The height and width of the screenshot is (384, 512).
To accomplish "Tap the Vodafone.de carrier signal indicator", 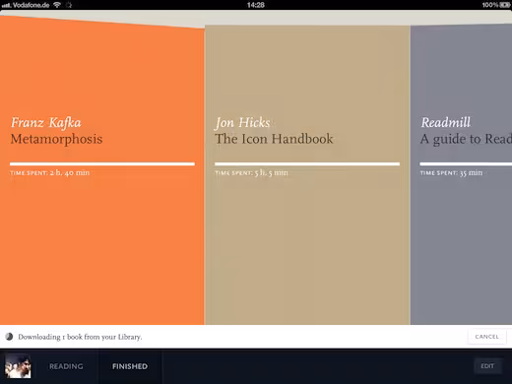I will tap(26, 5).
